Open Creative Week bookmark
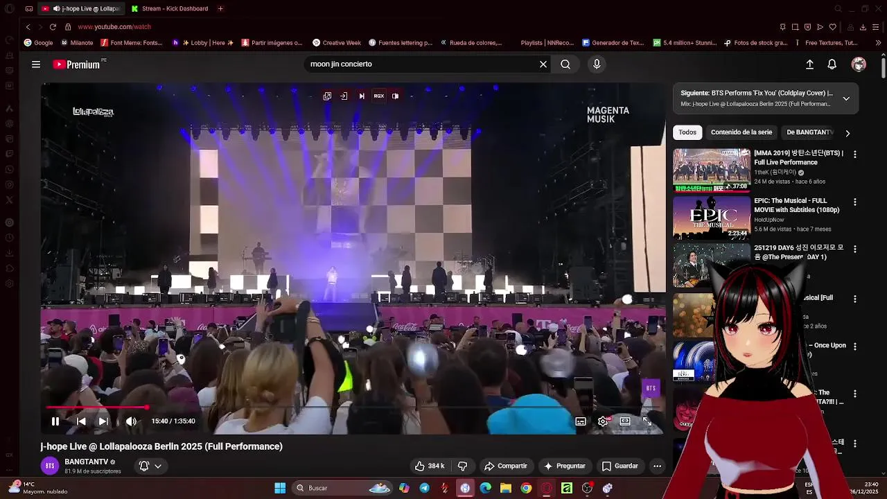The image size is (887, 499). pyautogui.click(x=337, y=43)
